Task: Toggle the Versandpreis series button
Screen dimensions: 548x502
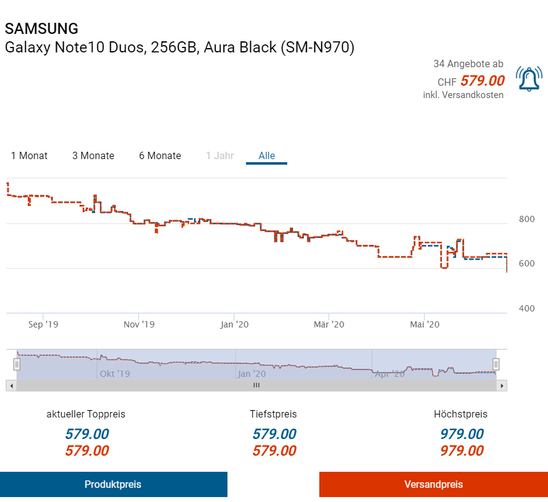Action: point(433,484)
